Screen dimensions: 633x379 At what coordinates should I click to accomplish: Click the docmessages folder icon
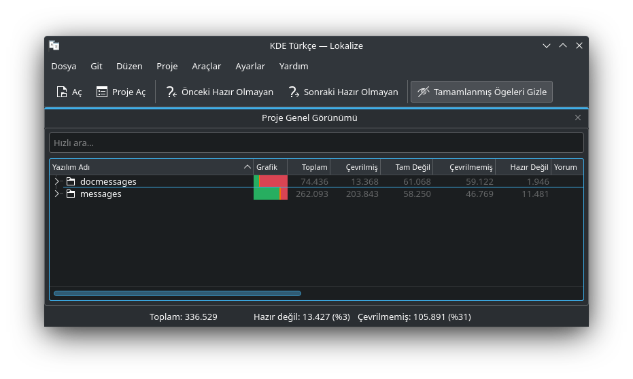click(x=71, y=181)
